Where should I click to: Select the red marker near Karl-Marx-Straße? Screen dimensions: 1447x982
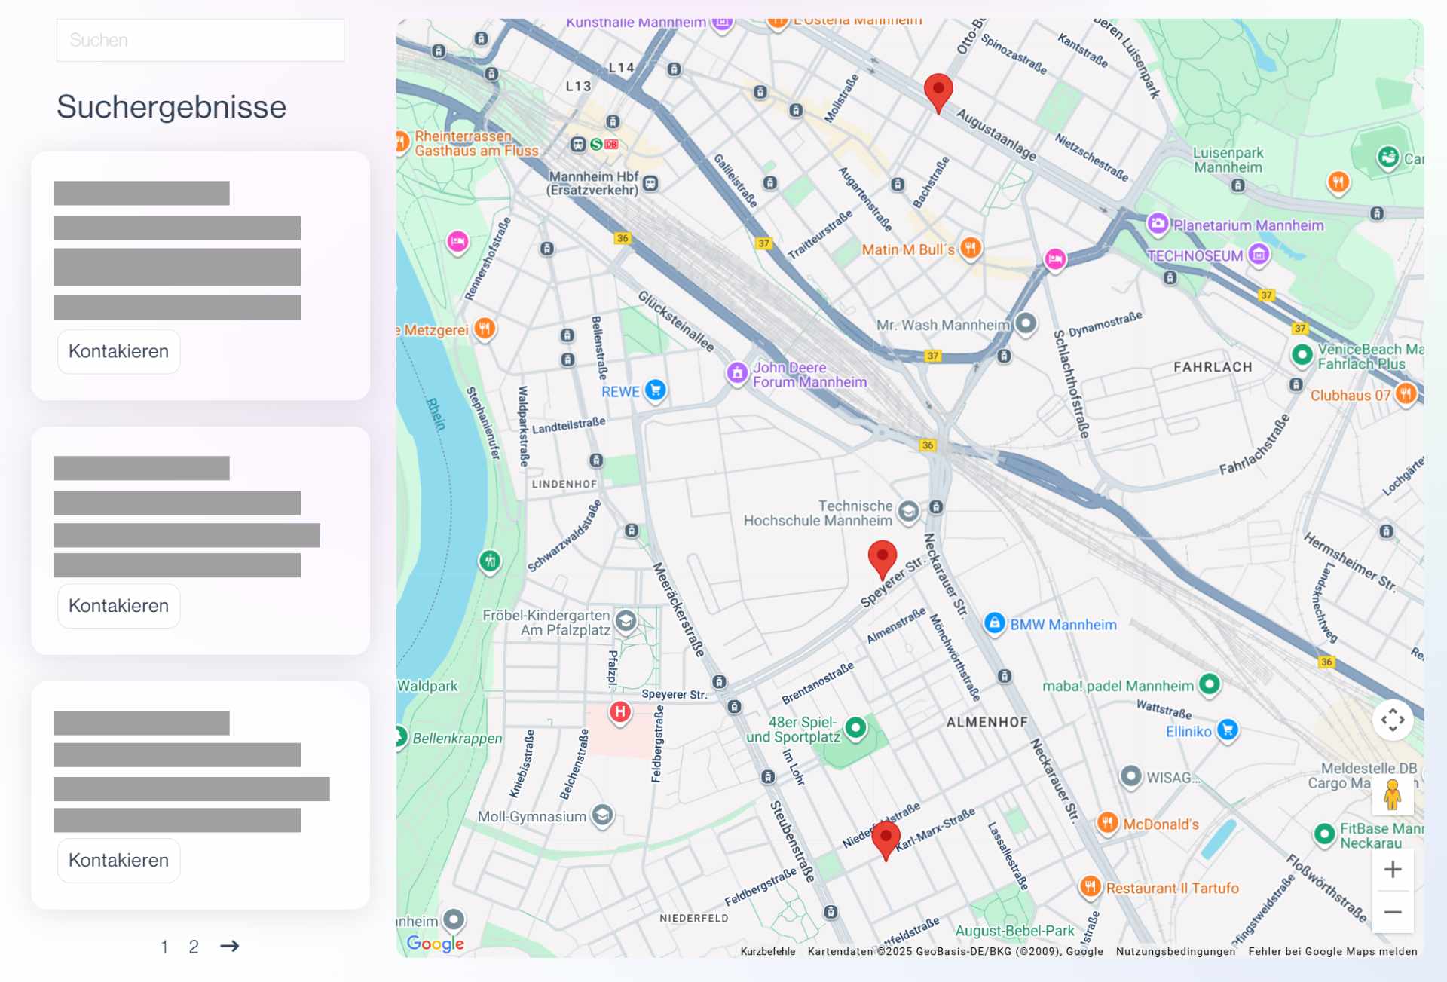click(886, 841)
